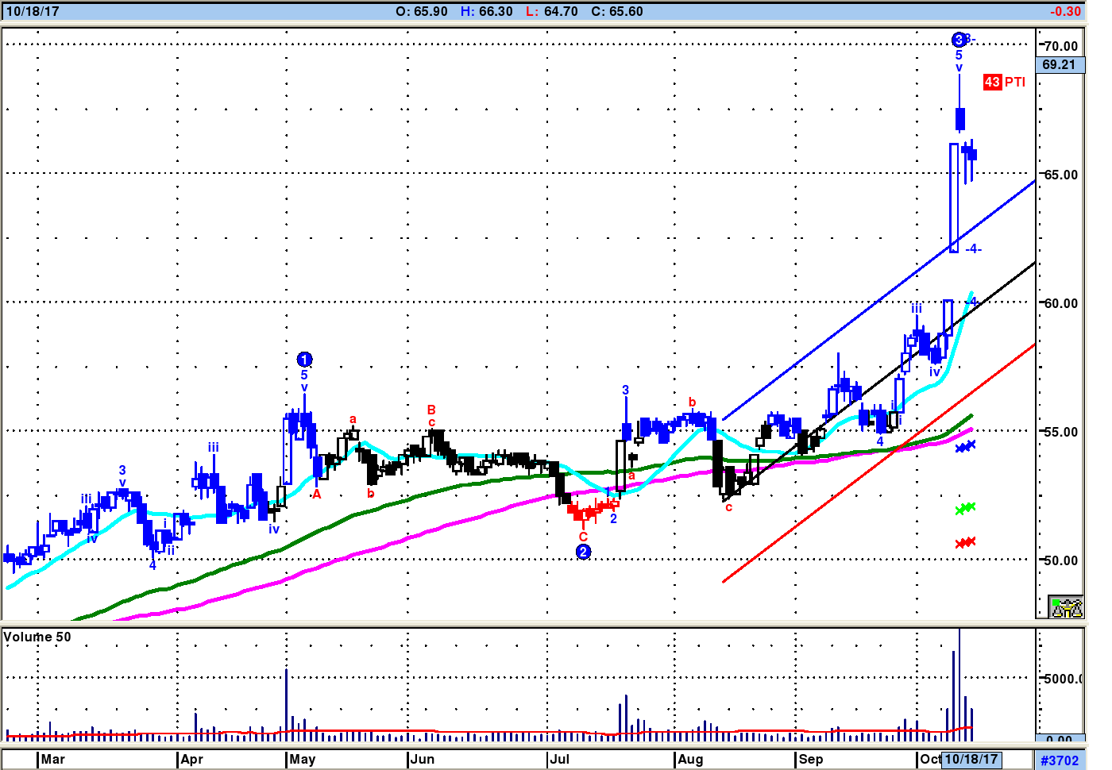Select the 10/18/17 date box on timeline

[971, 759]
